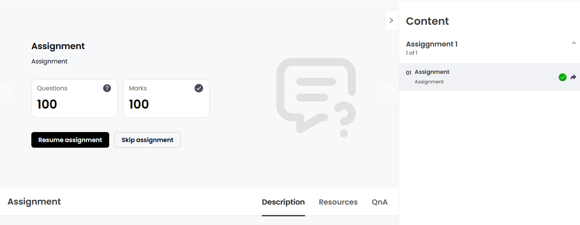Click the Assignment heading beside the tabs
The height and width of the screenshot is (225, 580).
coord(34,202)
